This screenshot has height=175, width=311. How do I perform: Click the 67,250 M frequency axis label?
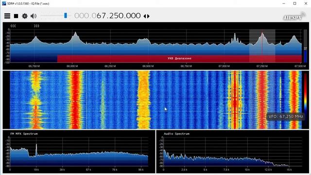pyautogui.click(x=262, y=66)
